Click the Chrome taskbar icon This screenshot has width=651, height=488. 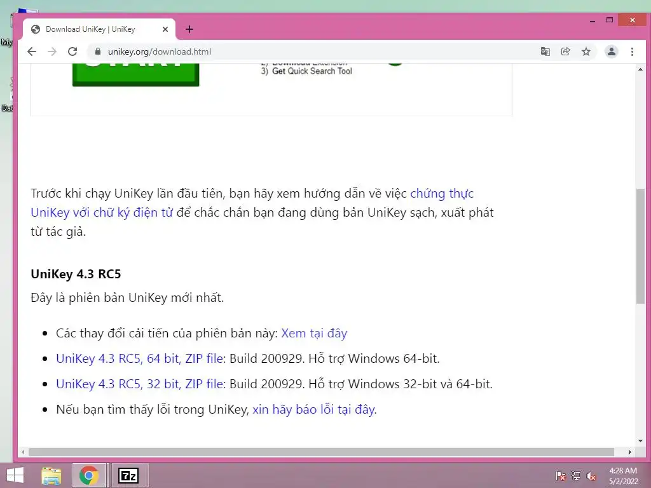pos(89,475)
